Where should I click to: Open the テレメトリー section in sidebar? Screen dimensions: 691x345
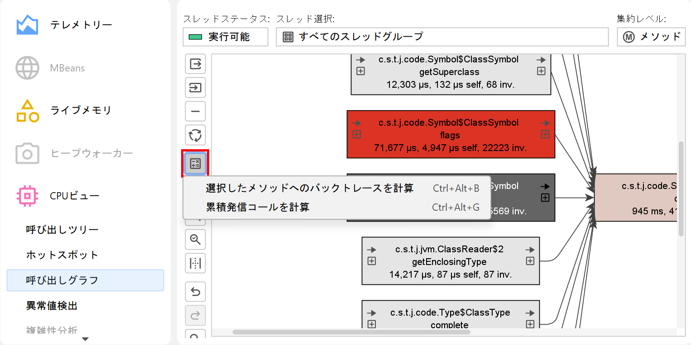pos(81,25)
